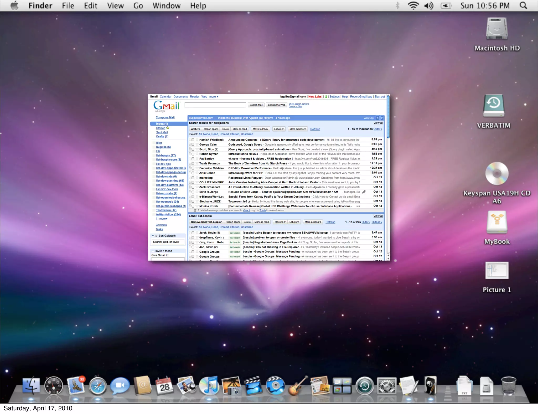This screenshot has width=538, height=414.
Task: Tick the checkbox beside Robert Nyman's message
Action: click(193, 154)
